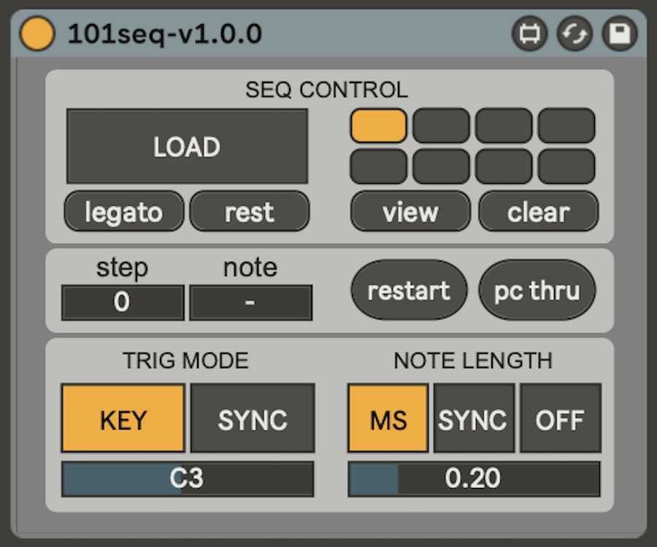This screenshot has width=657, height=547.
Task: Select the last sequence slot in bottom row
Action: coord(566,166)
